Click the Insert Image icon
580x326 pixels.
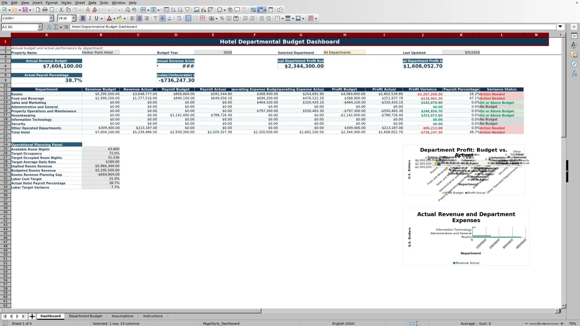(x=196, y=10)
